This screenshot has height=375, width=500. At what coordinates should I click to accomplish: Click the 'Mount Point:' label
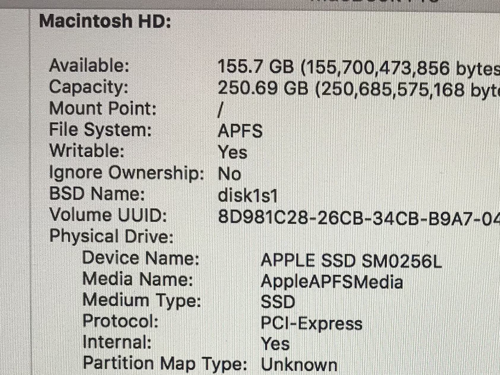tap(103, 108)
